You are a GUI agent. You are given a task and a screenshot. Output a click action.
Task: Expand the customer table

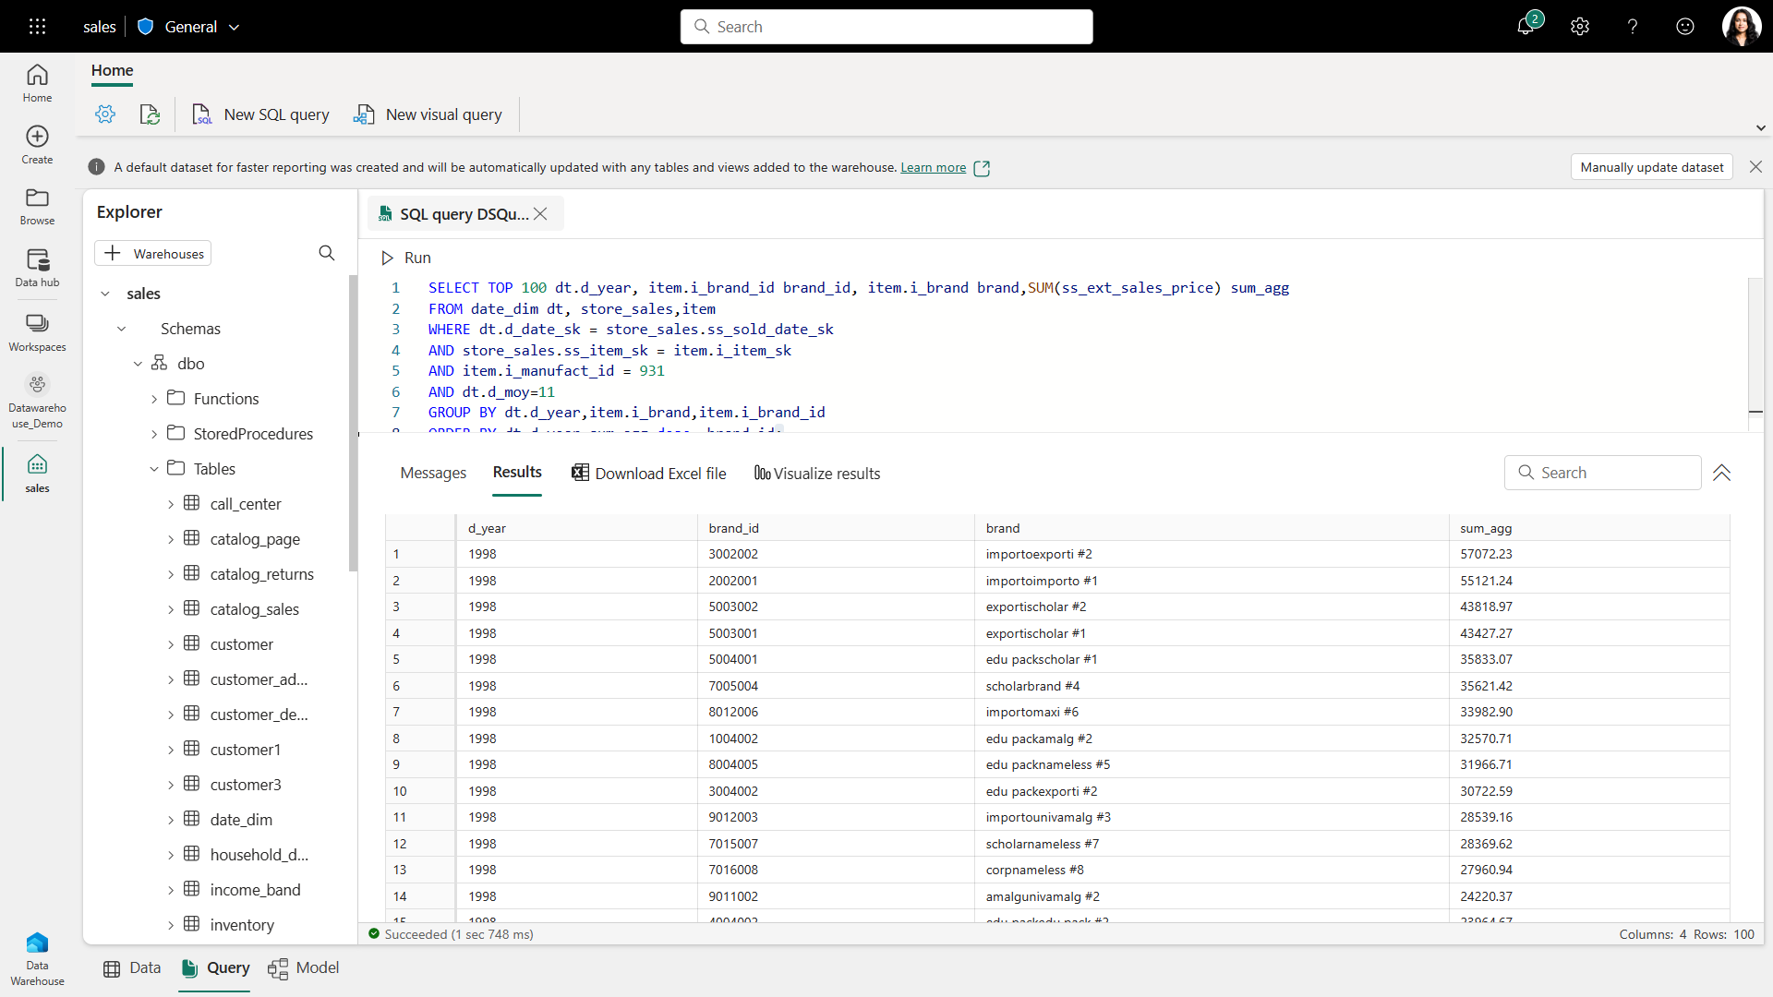tap(171, 643)
